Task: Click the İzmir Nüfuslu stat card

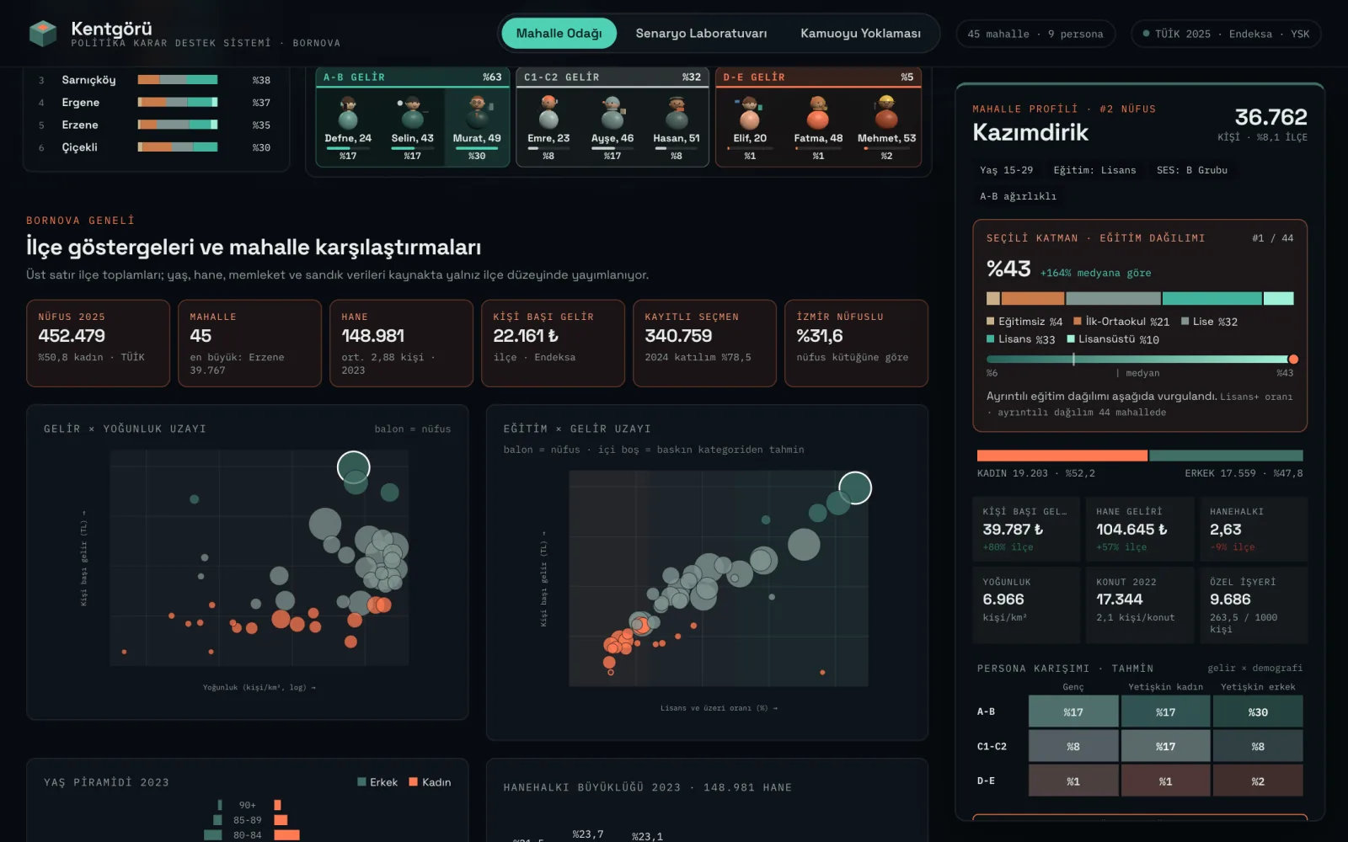Action: (856, 344)
